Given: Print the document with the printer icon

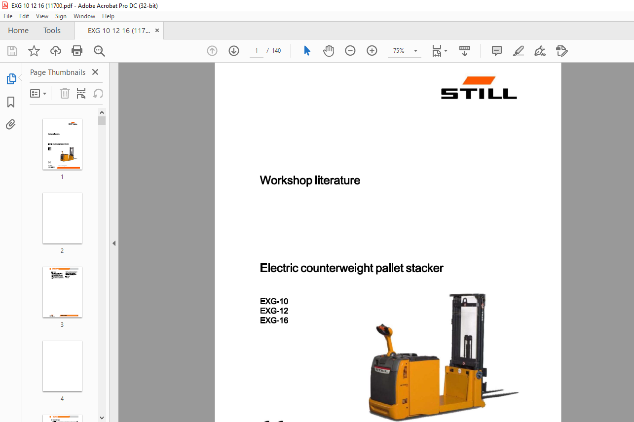Looking at the screenshot, I should click(77, 51).
